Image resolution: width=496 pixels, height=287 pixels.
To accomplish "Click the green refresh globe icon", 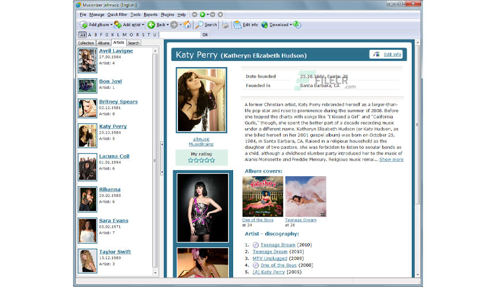I will 297,25.
